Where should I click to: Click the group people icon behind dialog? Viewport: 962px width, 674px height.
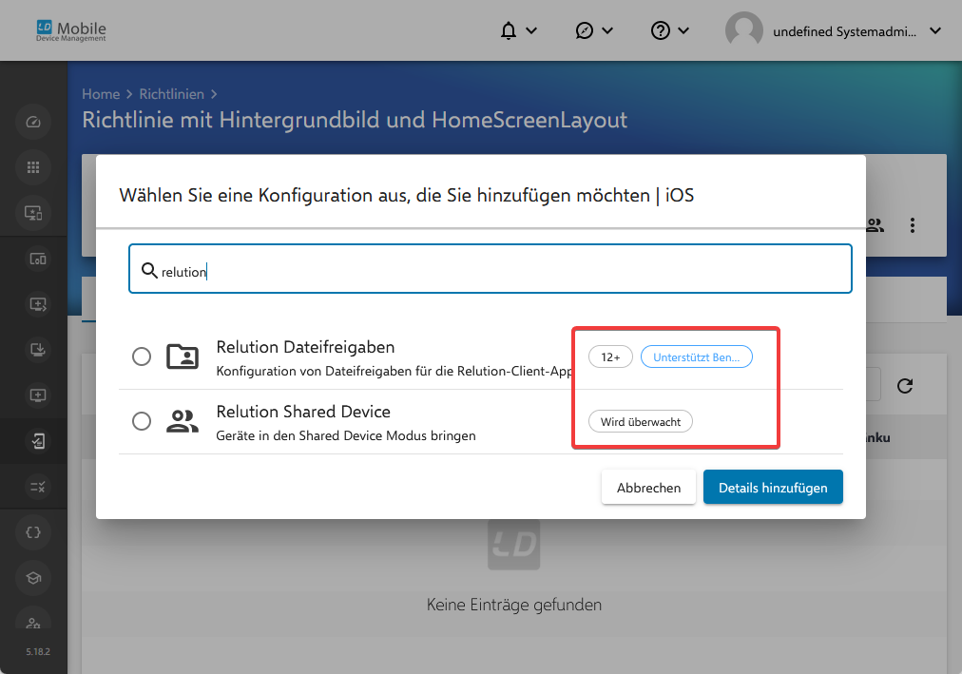coord(875,225)
